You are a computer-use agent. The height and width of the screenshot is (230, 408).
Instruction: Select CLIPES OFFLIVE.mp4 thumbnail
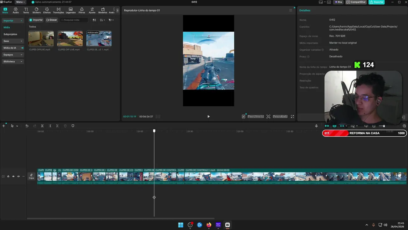41,39
